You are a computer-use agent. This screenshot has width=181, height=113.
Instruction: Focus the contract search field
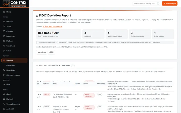[x=146, y=4]
